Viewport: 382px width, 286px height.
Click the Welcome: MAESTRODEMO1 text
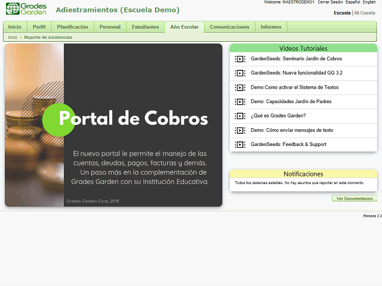(289, 2)
